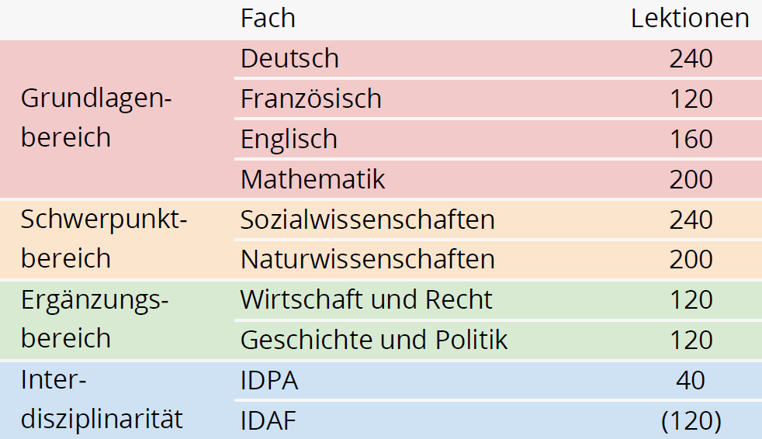Image resolution: width=762 pixels, height=439 pixels.
Task: Click the Sozialwissenschaften row label
Action: [x=367, y=219]
